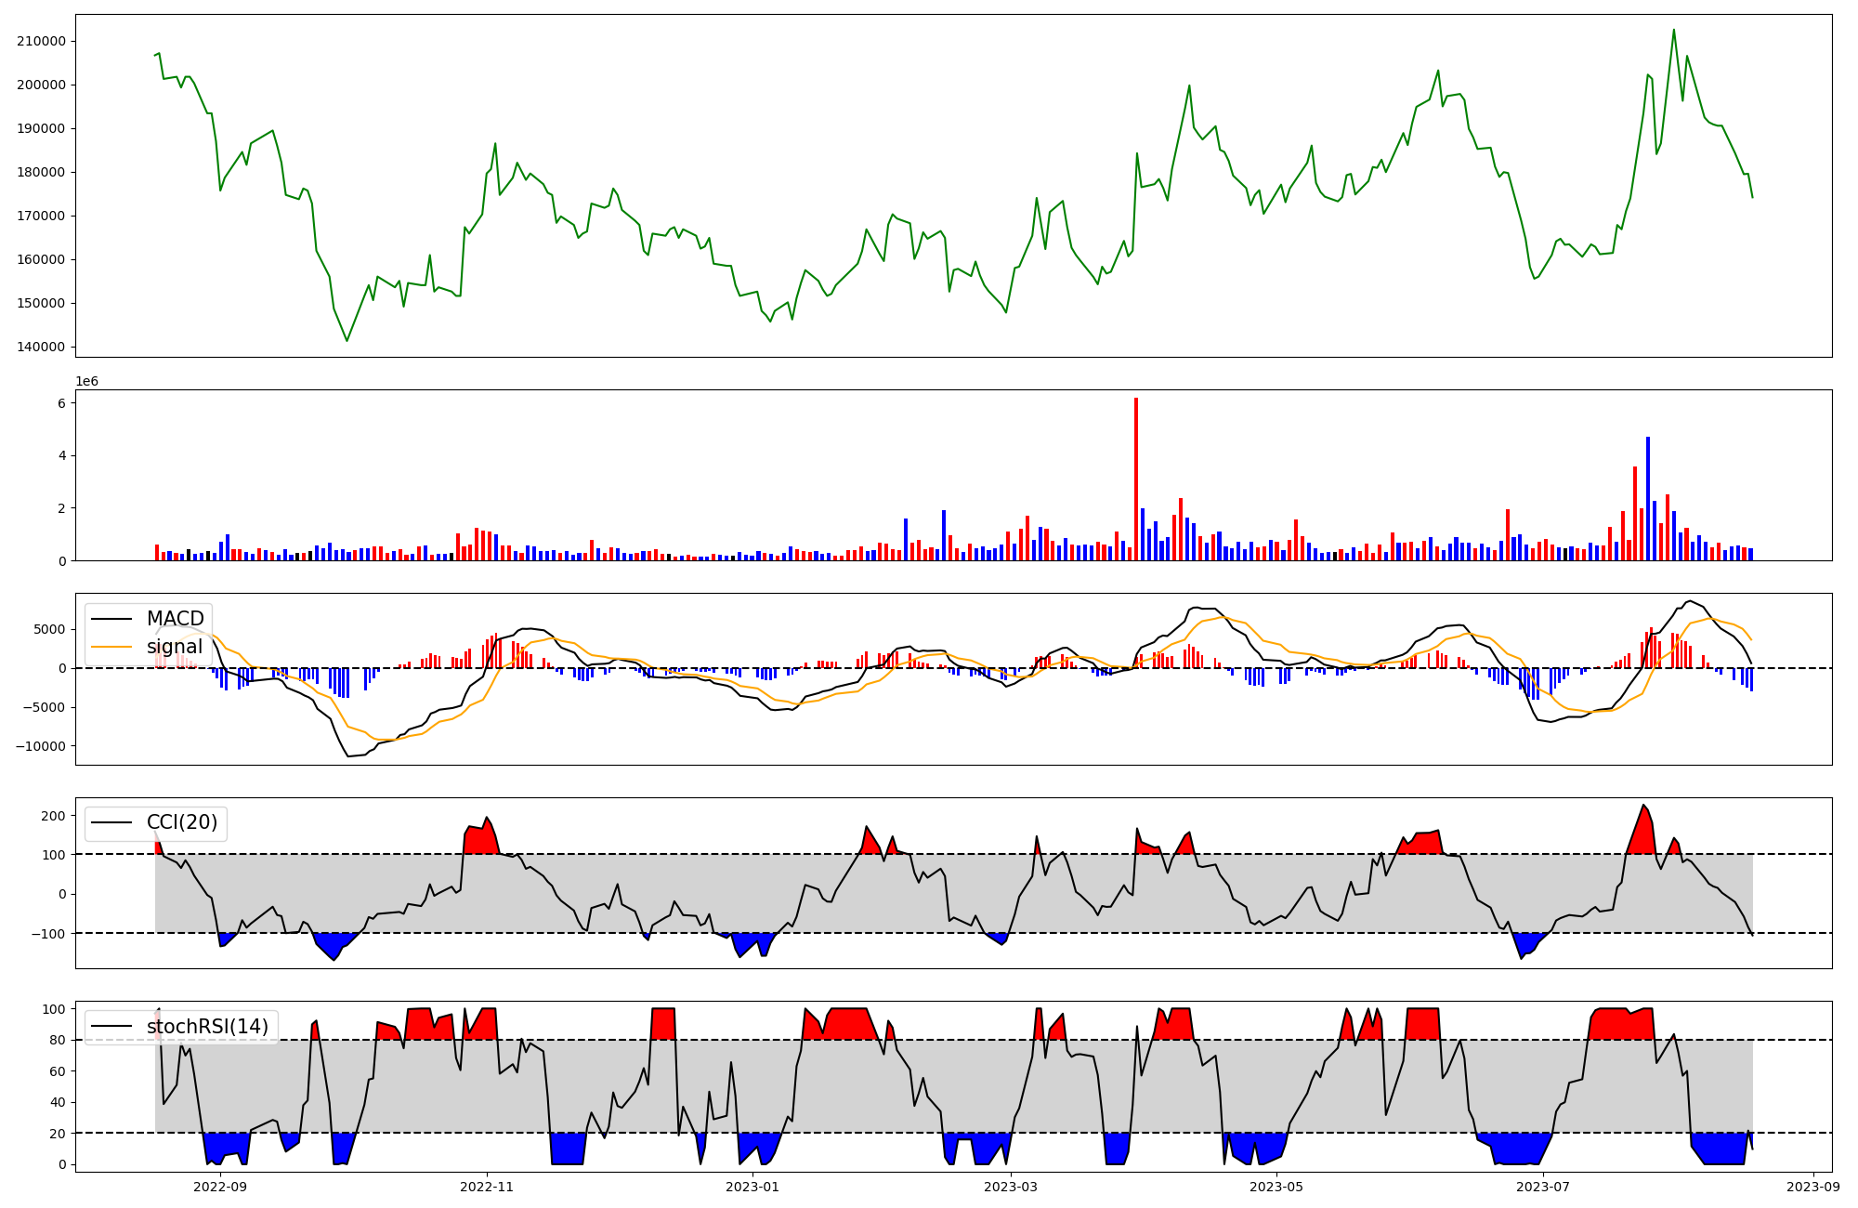
Task: Click the 2023-03 date tick label
Action: point(1010,1187)
